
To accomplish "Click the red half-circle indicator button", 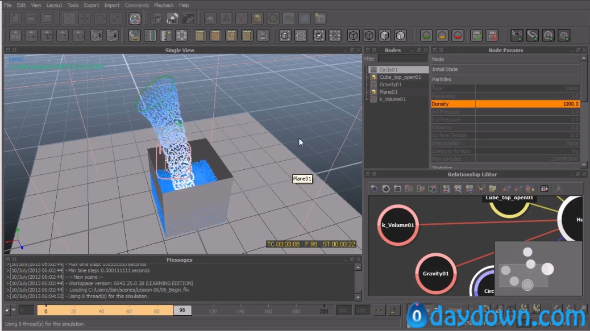I will [458, 36].
